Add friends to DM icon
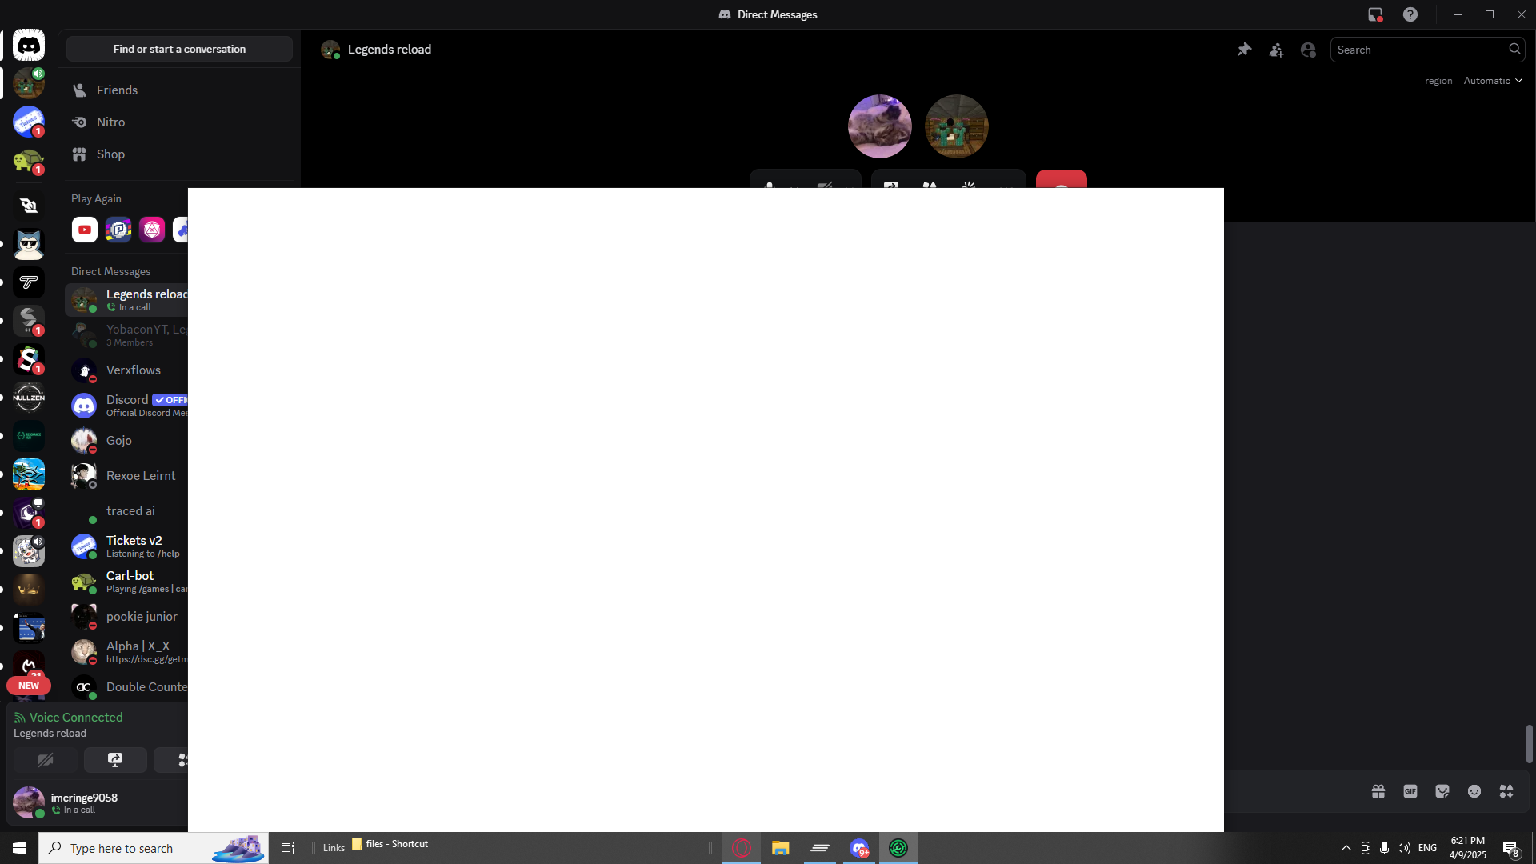 click(1276, 50)
